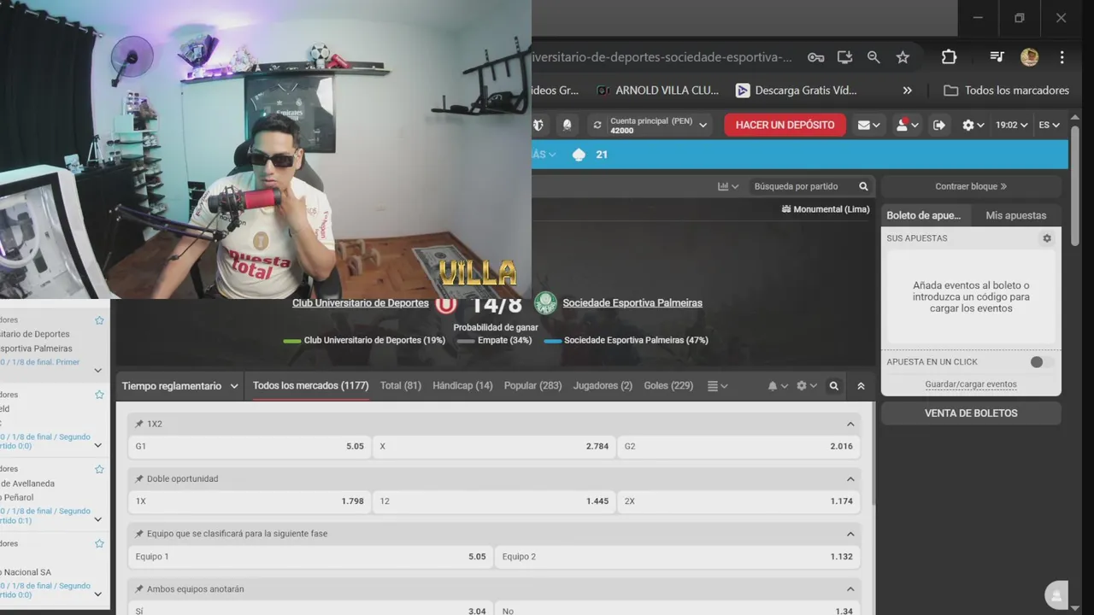The width and height of the screenshot is (1094, 615).
Task: Click the logout arrow icon
Action: 938,125
